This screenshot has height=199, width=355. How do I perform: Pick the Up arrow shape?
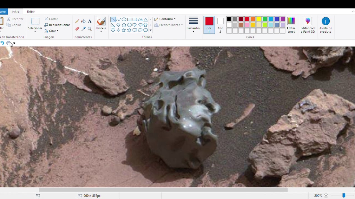(145, 25)
